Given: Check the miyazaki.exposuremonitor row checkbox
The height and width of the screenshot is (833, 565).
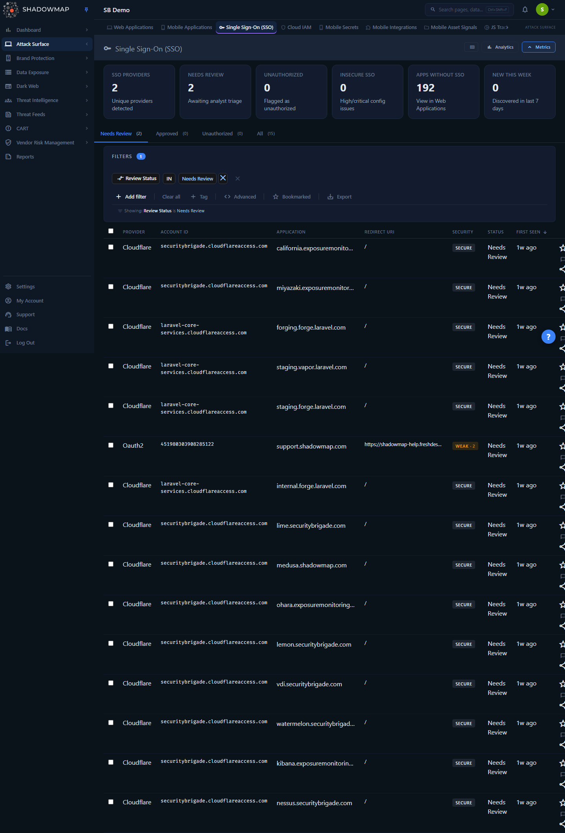Looking at the screenshot, I should coord(111,287).
